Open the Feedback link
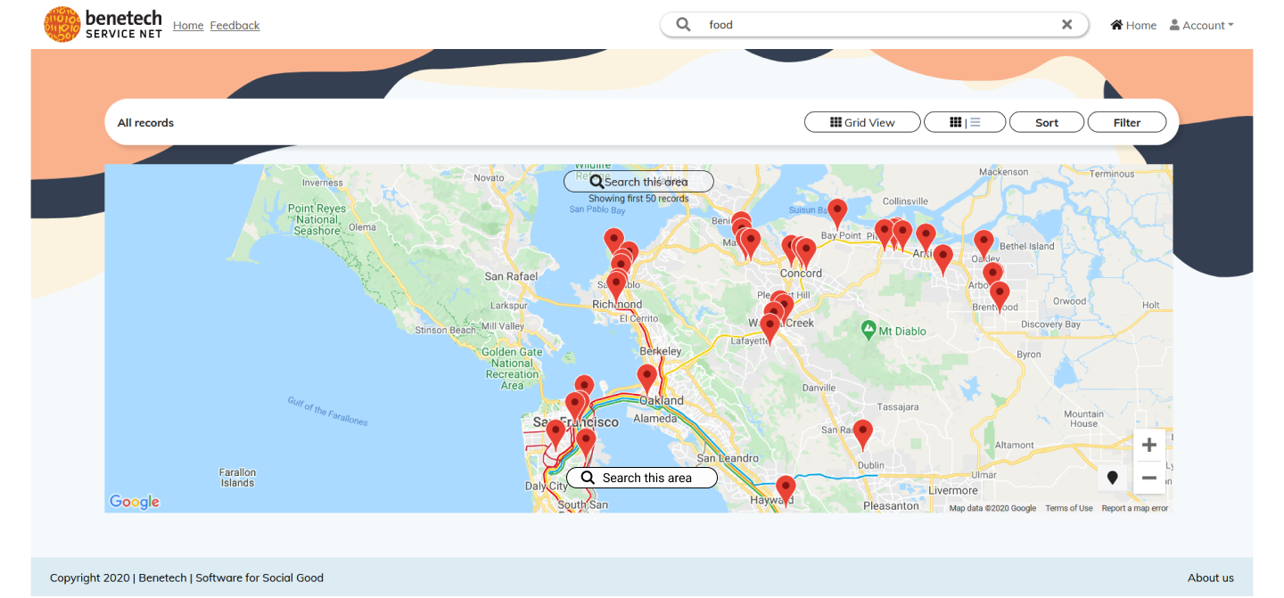 pyautogui.click(x=235, y=25)
